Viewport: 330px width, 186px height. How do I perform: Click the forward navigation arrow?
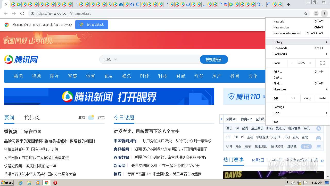pos(14,13)
